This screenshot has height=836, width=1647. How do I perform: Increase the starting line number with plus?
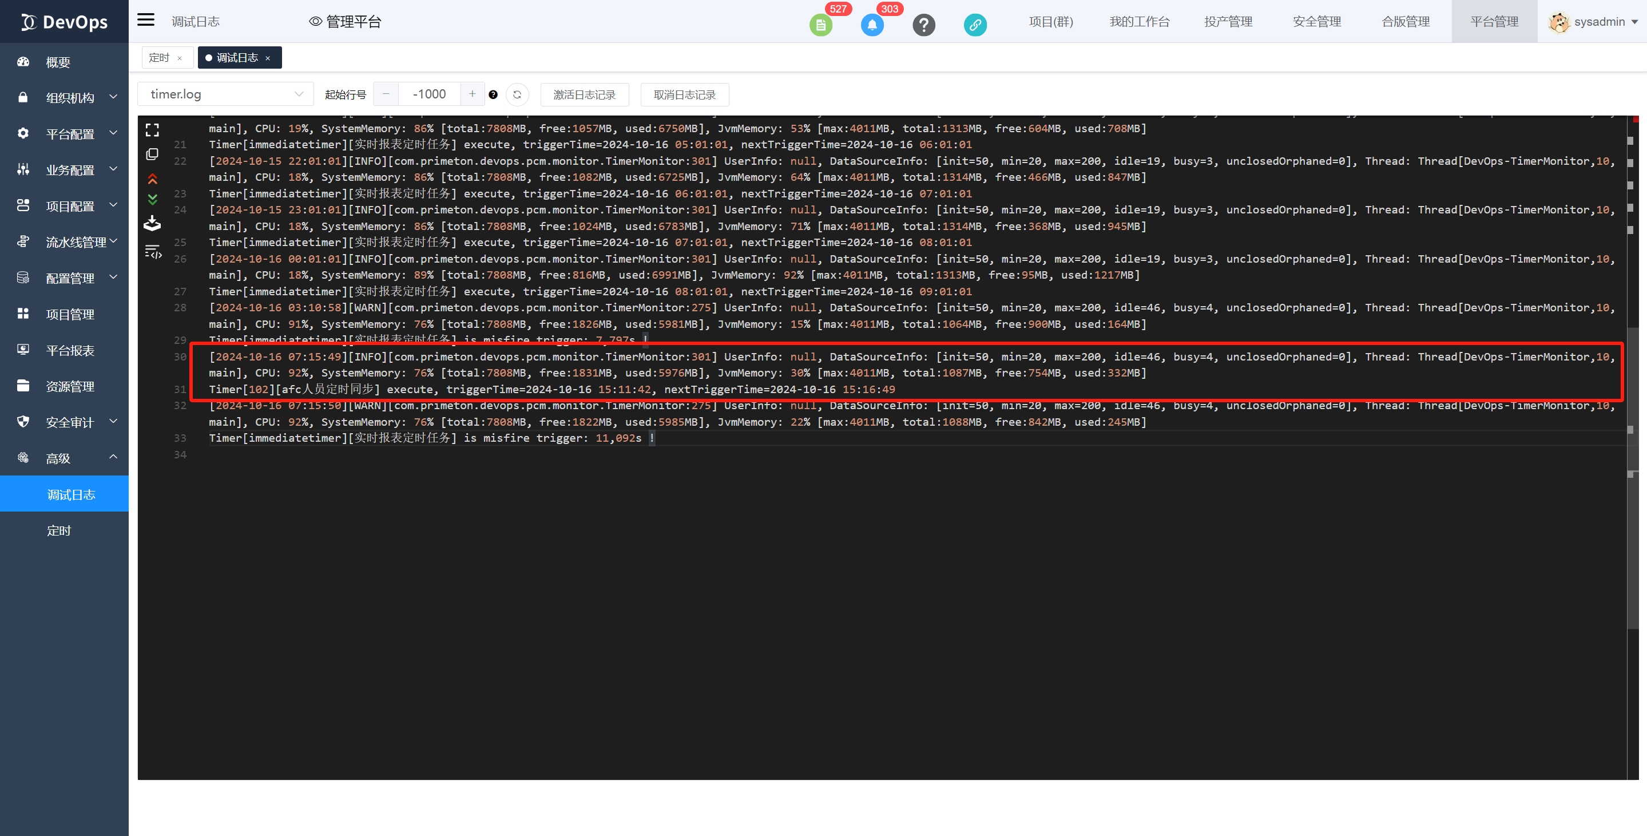(x=472, y=94)
